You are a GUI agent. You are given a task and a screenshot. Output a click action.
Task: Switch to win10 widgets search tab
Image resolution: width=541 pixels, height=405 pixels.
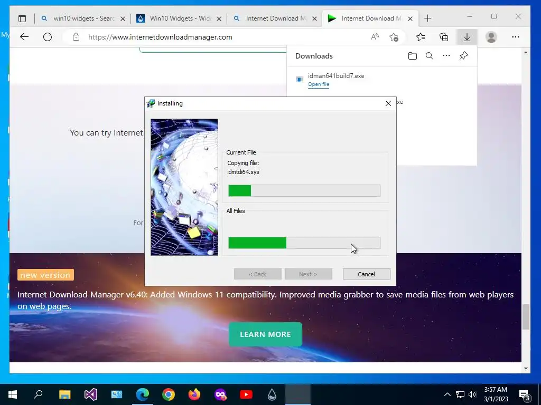pos(83,18)
